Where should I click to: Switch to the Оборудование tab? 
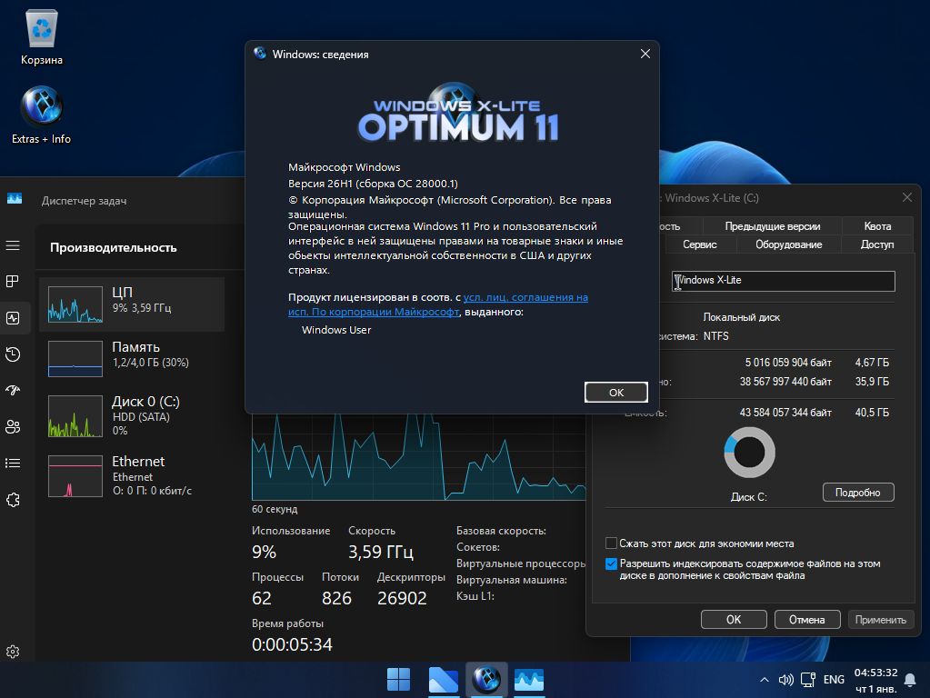(788, 244)
